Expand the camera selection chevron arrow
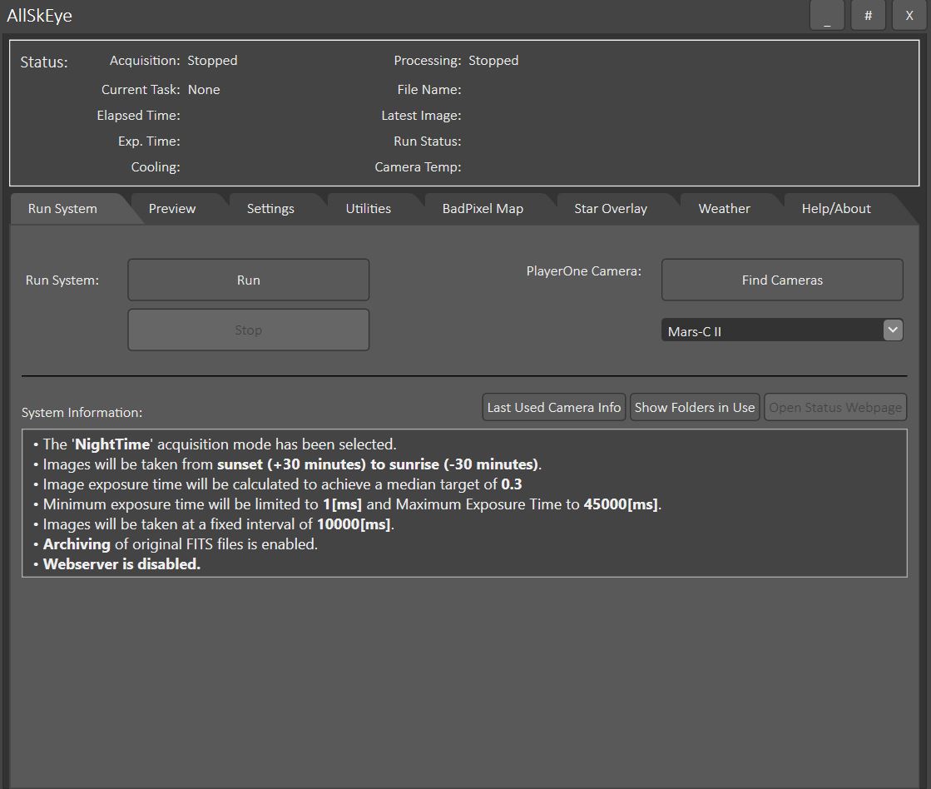The width and height of the screenshot is (931, 789). (893, 330)
